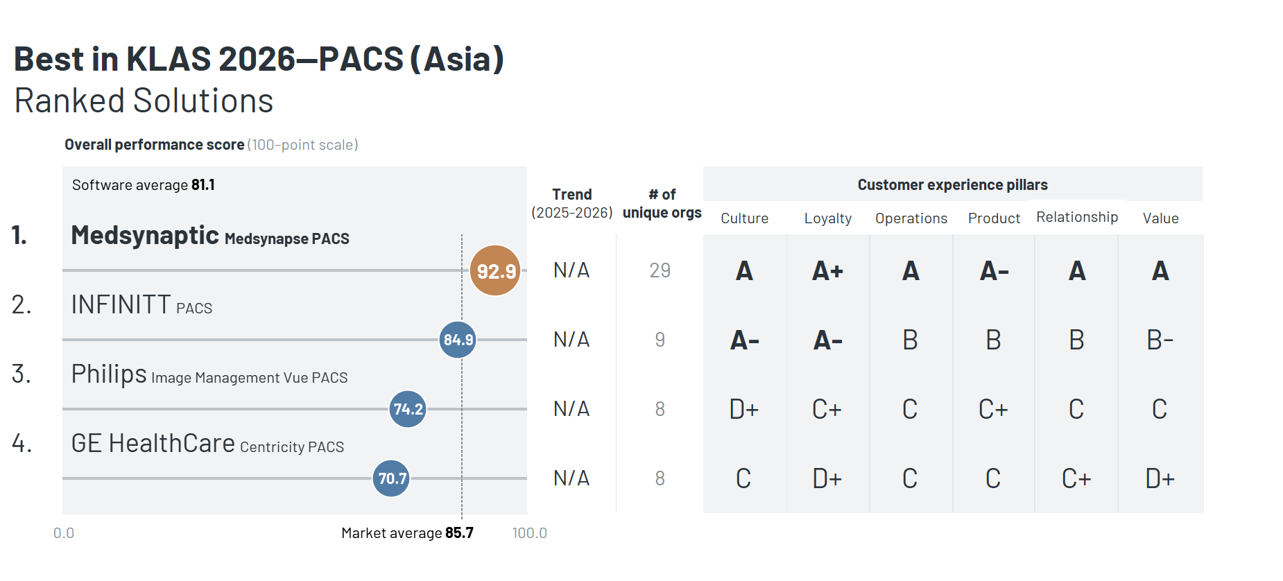
Task: Click the orange 92.9 score bubble
Action: (495, 270)
